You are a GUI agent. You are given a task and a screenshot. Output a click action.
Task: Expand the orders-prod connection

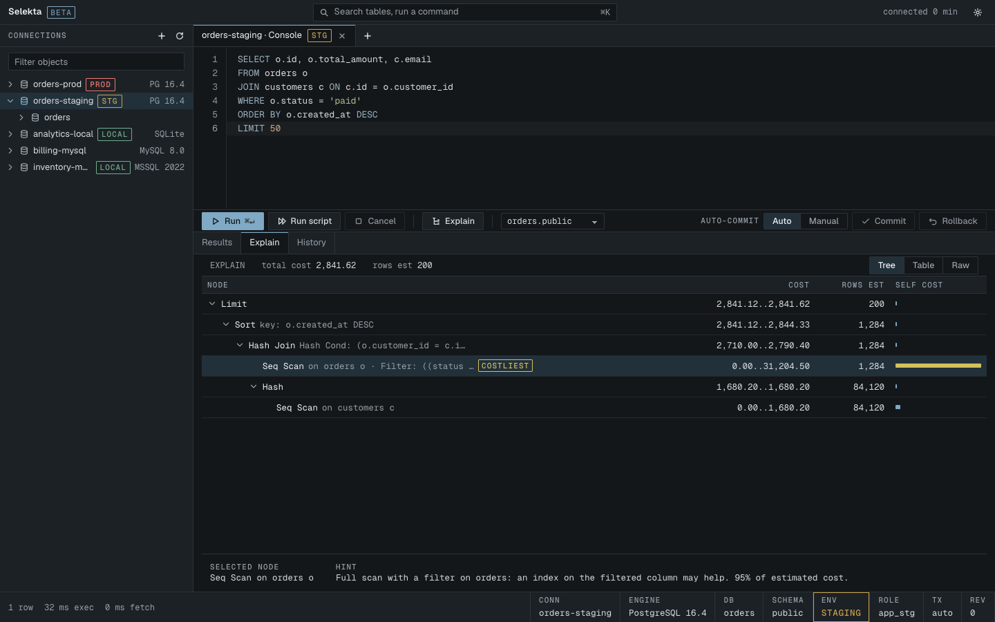(x=10, y=84)
